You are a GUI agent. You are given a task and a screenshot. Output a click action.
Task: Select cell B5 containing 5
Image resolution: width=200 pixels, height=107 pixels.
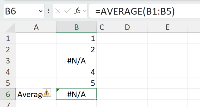[x=76, y=83]
